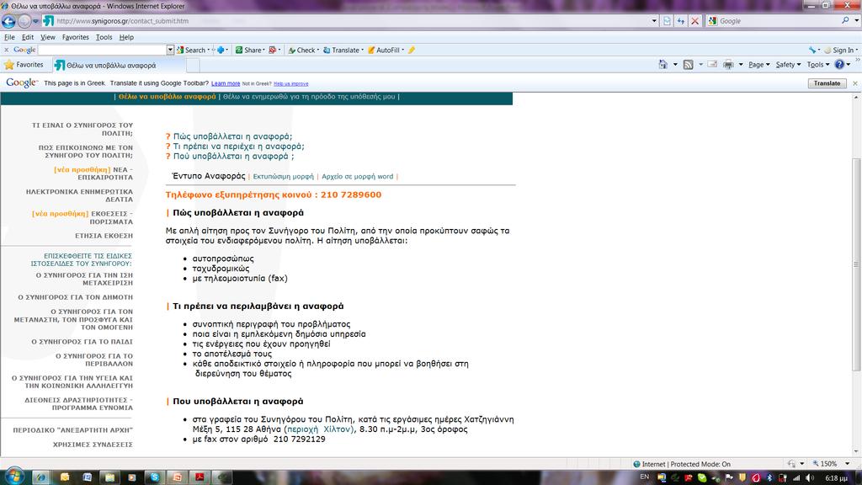
Task: Close the translation infobar
Action: (855, 83)
